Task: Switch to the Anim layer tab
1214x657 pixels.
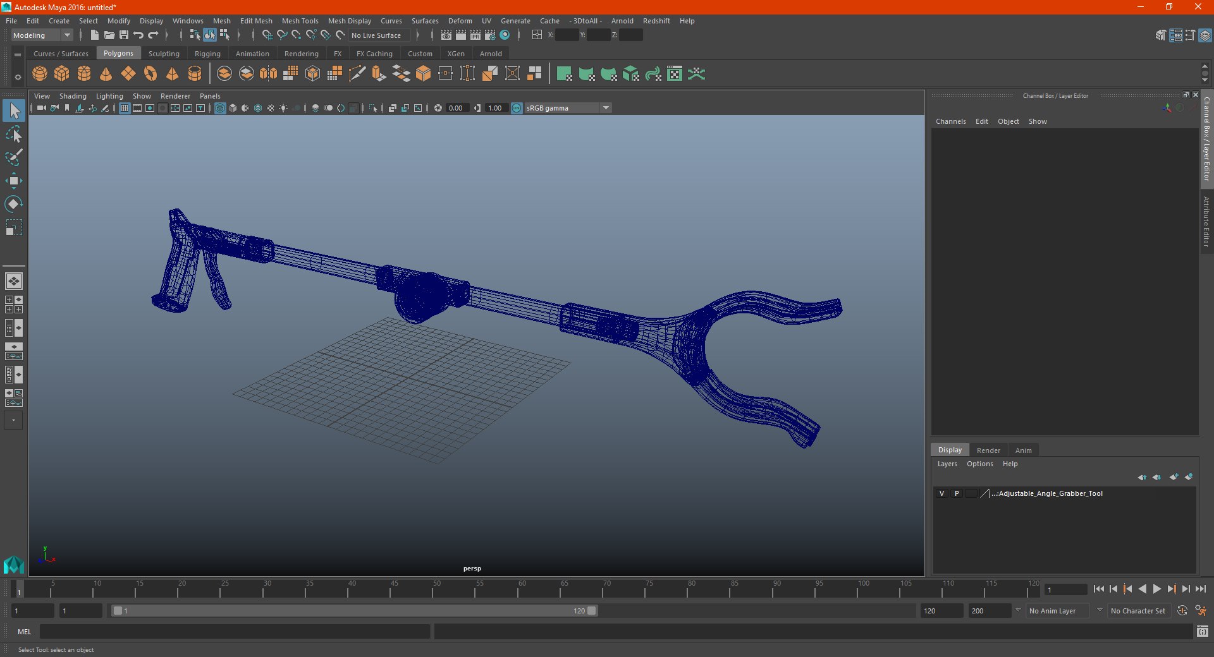Action: point(1023,450)
